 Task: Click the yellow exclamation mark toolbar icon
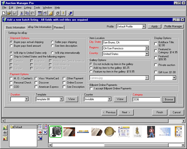tap(63, 13)
